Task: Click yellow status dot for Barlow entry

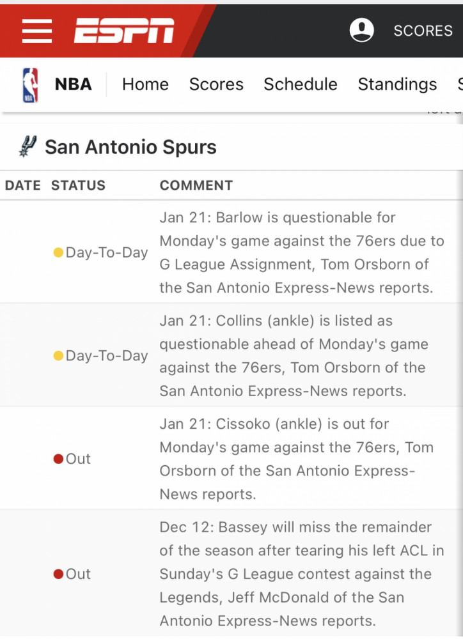Action: [x=58, y=252]
